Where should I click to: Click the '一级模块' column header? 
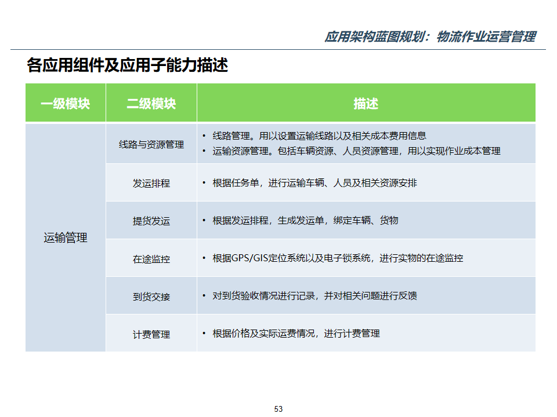[x=66, y=103]
